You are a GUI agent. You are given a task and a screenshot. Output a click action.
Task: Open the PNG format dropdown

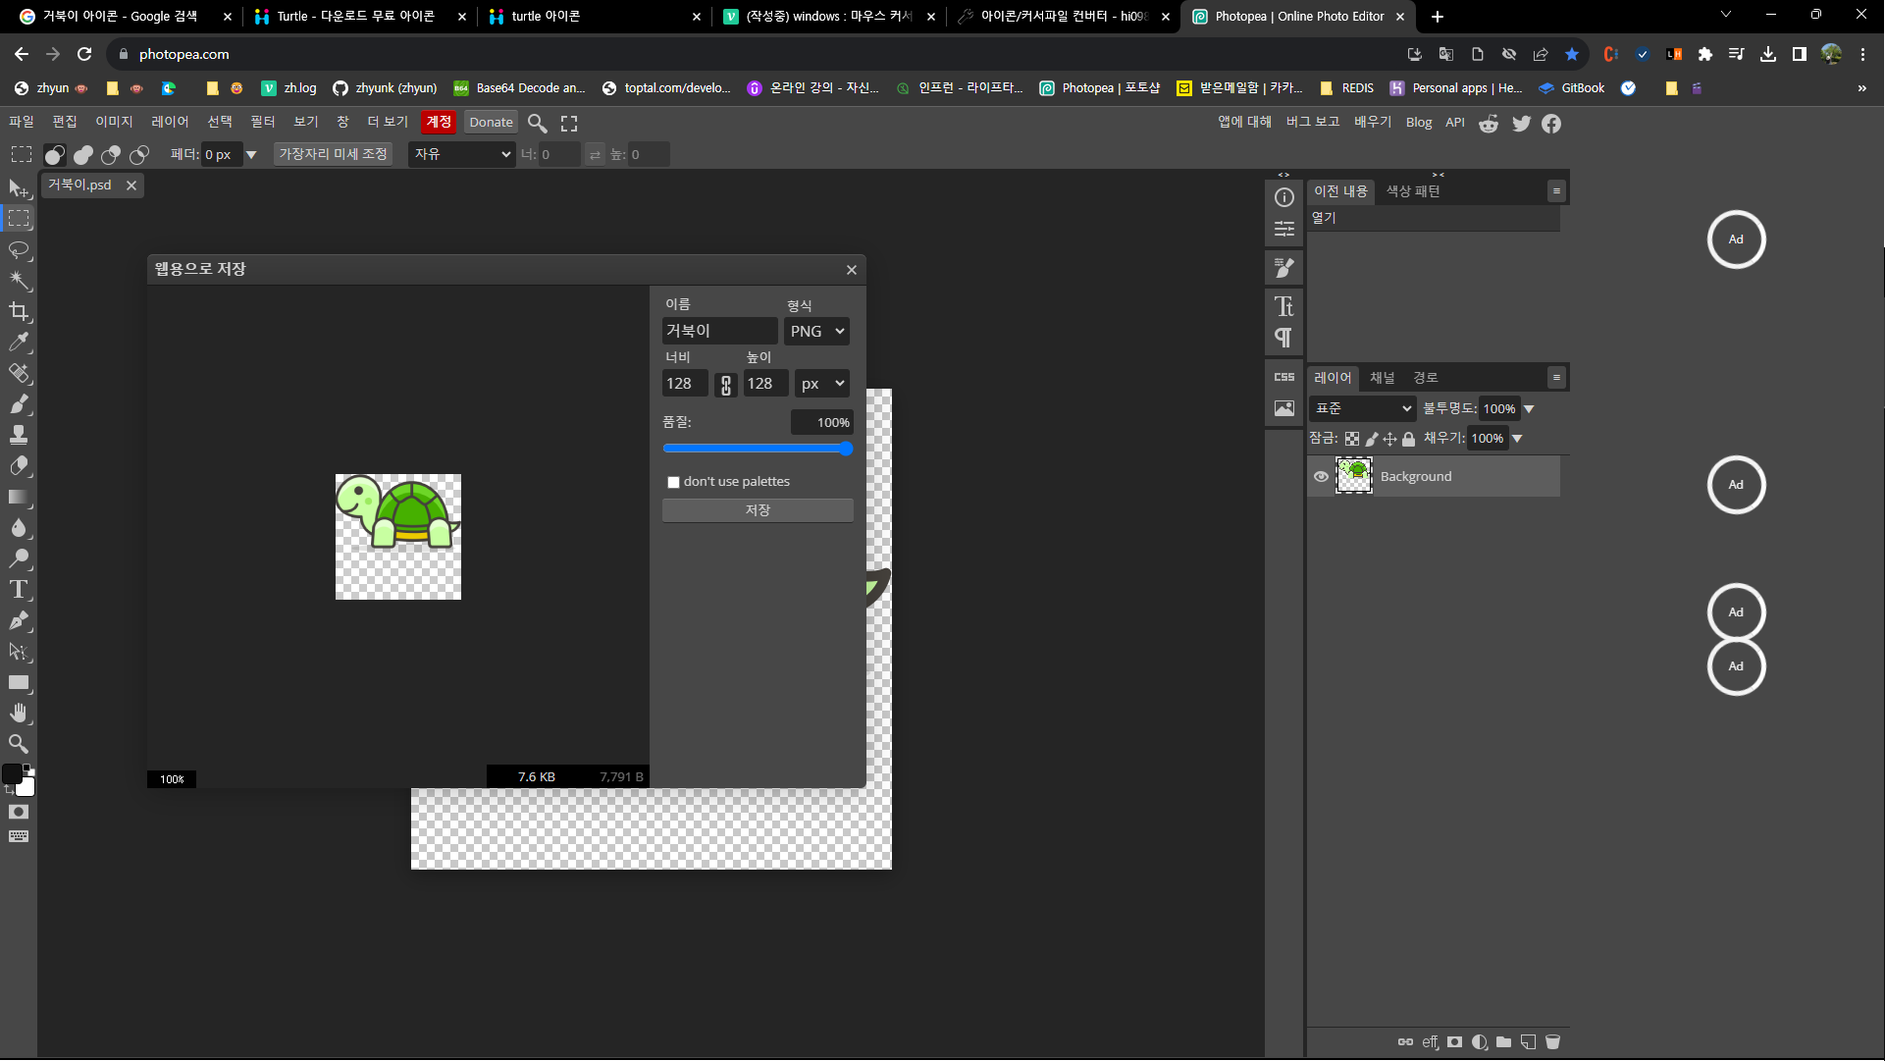point(816,332)
